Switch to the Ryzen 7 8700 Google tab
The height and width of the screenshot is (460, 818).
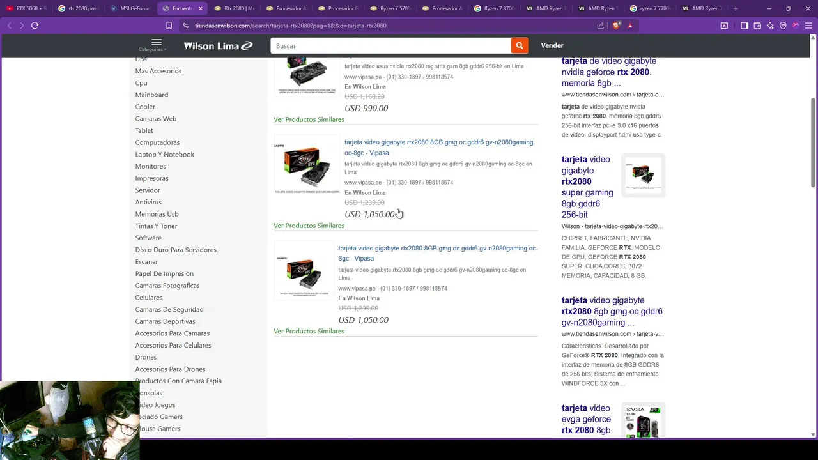pos(495,8)
